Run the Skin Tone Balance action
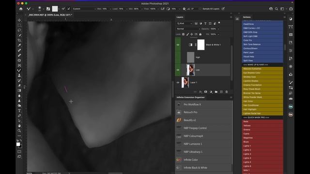 [x=263, y=44]
